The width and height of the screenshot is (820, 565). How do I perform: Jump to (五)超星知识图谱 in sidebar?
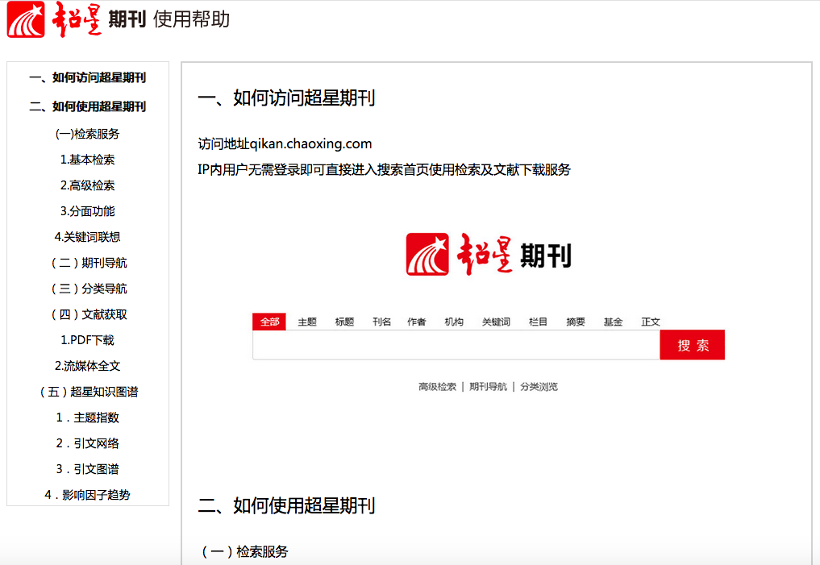(89, 392)
